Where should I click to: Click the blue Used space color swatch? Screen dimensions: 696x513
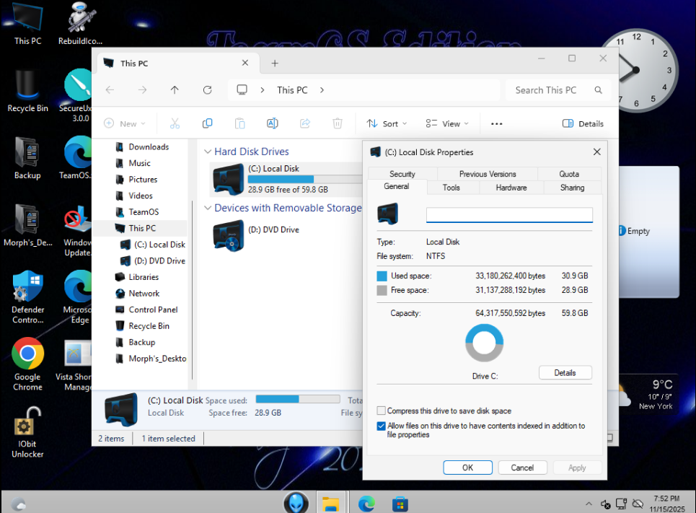click(x=382, y=276)
